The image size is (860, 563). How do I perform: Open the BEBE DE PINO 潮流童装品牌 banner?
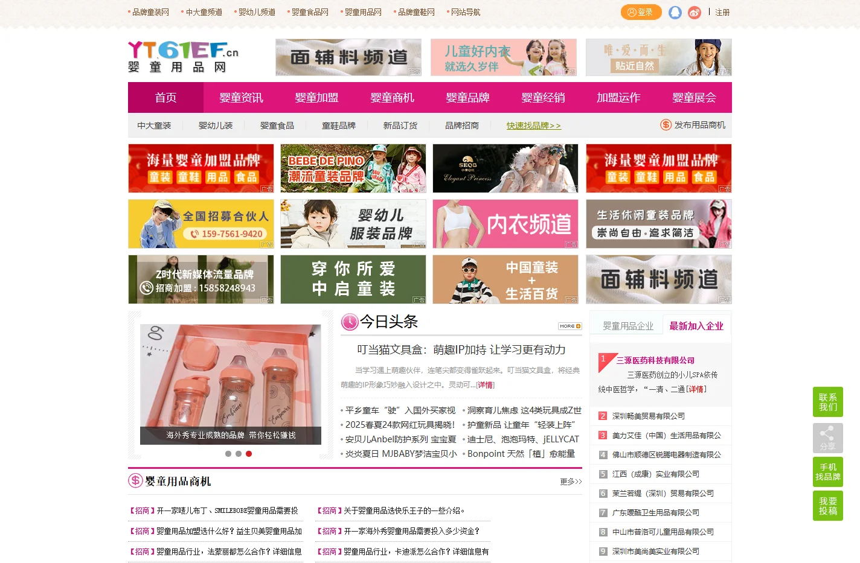(353, 168)
